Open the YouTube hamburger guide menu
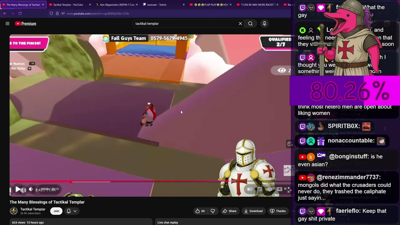400x225 pixels. (x=7, y=23)
